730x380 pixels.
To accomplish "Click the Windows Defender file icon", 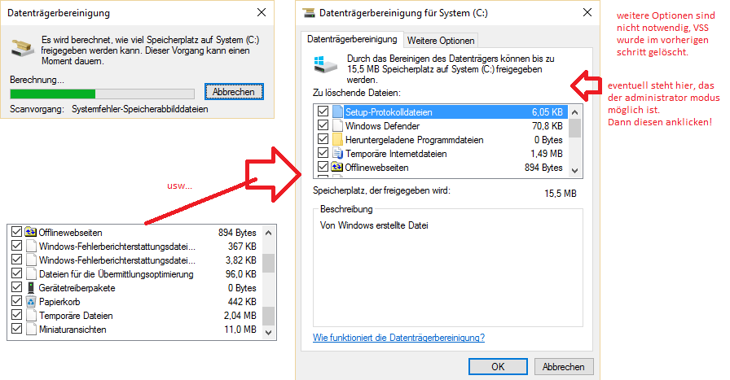I will [x=337, y=125].
